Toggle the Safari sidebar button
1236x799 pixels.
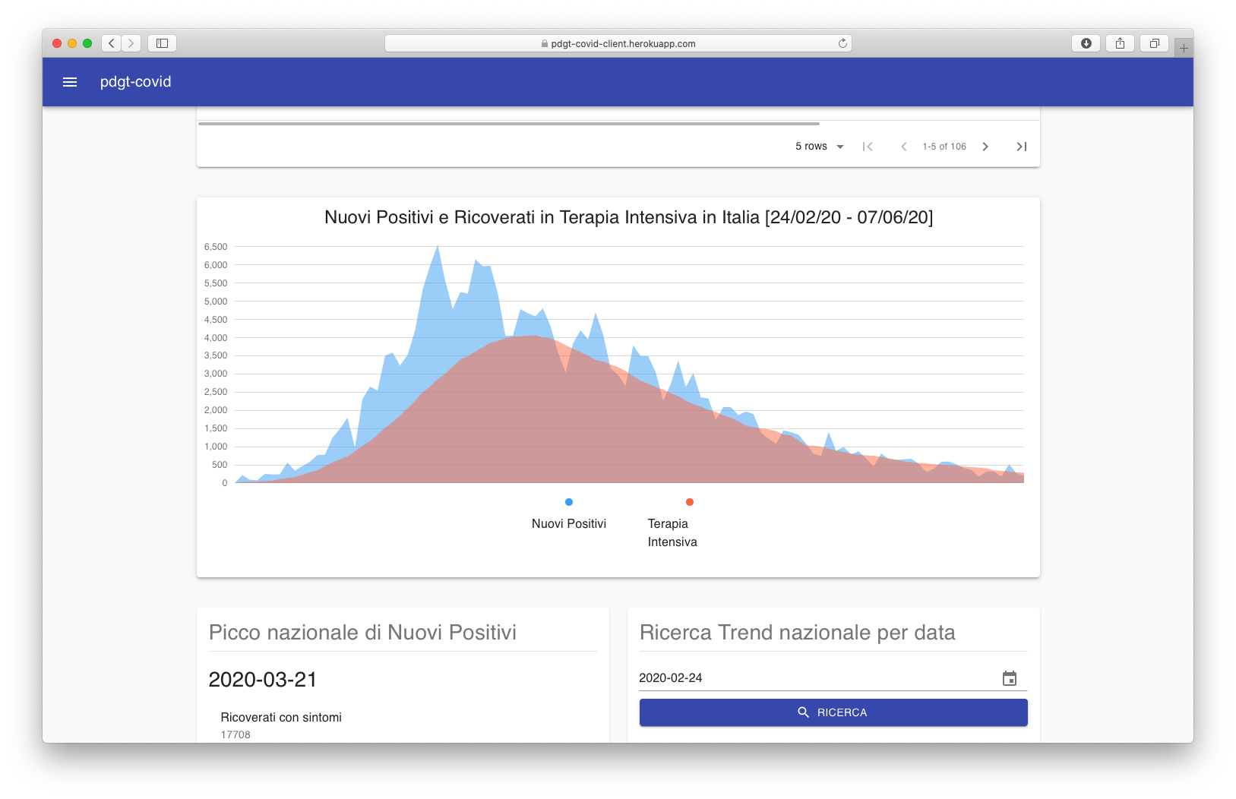coord(162,43)
